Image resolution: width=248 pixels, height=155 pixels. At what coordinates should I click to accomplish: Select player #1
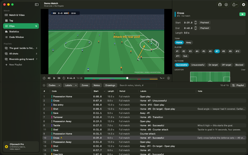(x=177, y=51)
